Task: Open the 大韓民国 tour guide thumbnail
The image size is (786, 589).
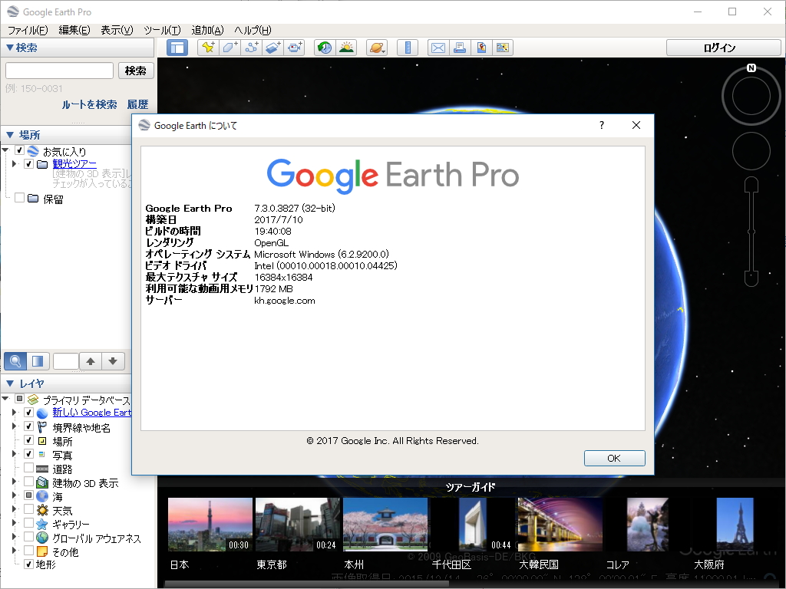Action: pyautogui.click(x=559, y=525)
